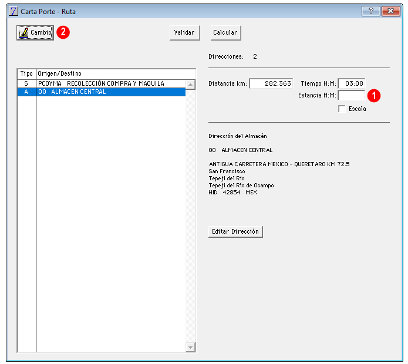Click the list vertical scrollbar track

(190, 216)
